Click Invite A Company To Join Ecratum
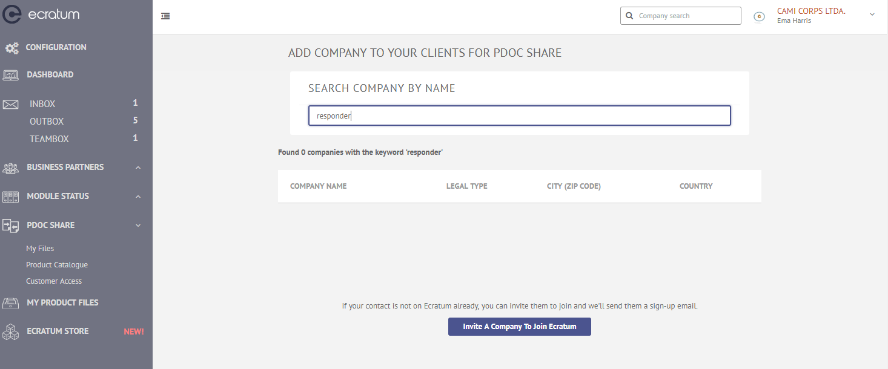This screenshot has width=888, height=369. [520, 327]
